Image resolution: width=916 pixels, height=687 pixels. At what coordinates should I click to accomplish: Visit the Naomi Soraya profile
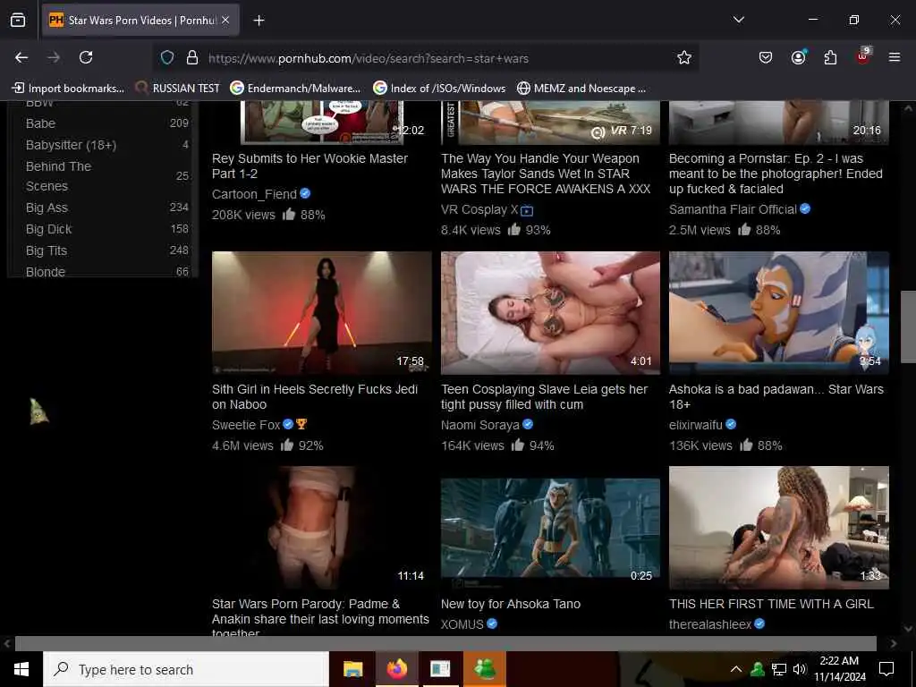point(480,425)
